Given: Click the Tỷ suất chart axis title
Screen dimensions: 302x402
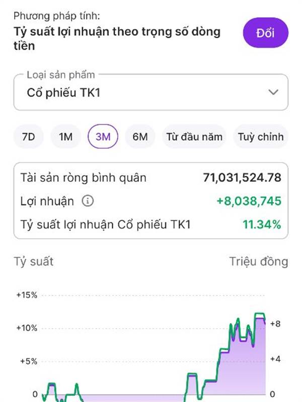Looking at the screenshot, I should coord(33,261).
